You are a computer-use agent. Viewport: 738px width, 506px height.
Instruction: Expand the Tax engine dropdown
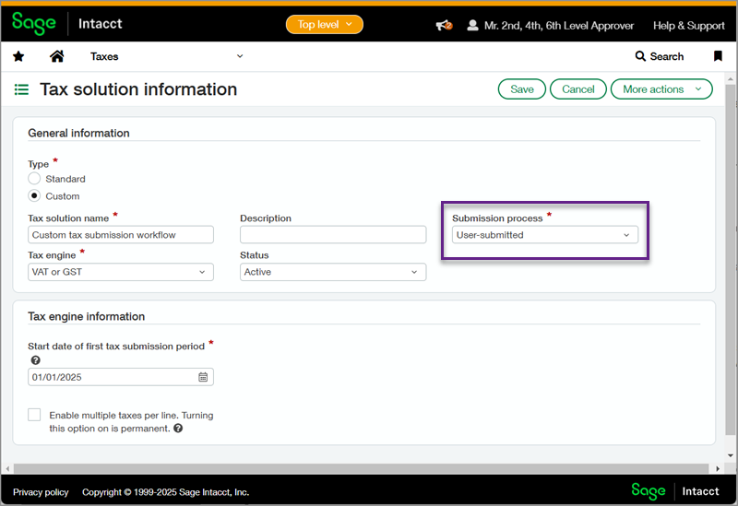click(121, 272)
